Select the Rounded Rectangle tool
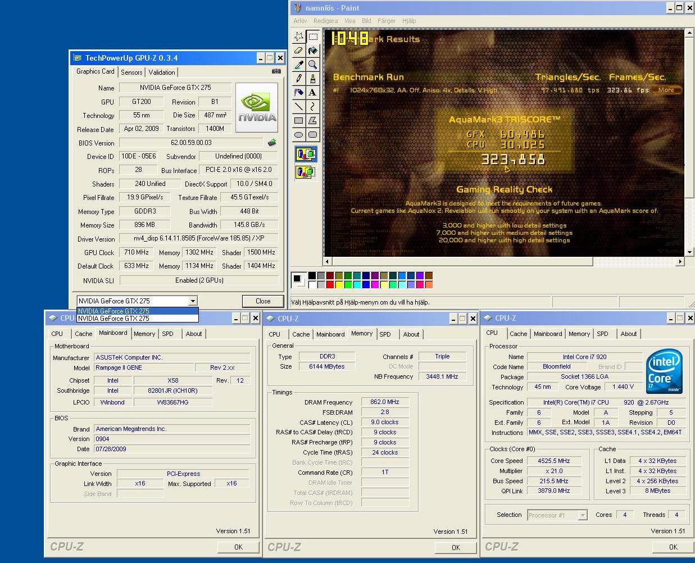 [x=312, y=134]
